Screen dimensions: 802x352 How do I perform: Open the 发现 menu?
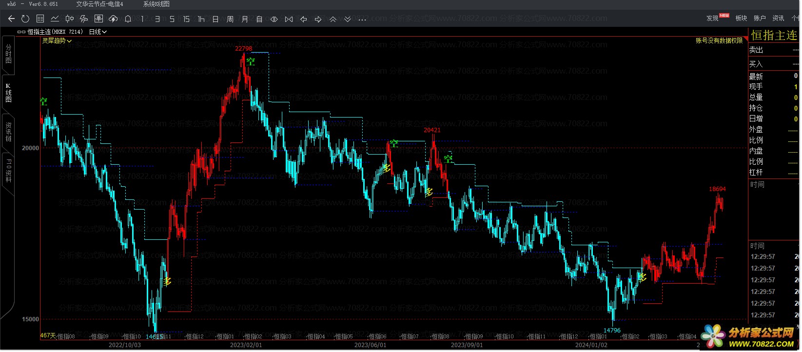tap(712, 18)
